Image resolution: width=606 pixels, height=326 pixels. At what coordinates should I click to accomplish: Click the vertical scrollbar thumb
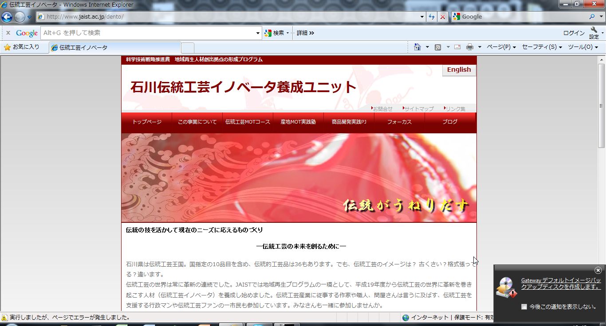tap(602, 105)
